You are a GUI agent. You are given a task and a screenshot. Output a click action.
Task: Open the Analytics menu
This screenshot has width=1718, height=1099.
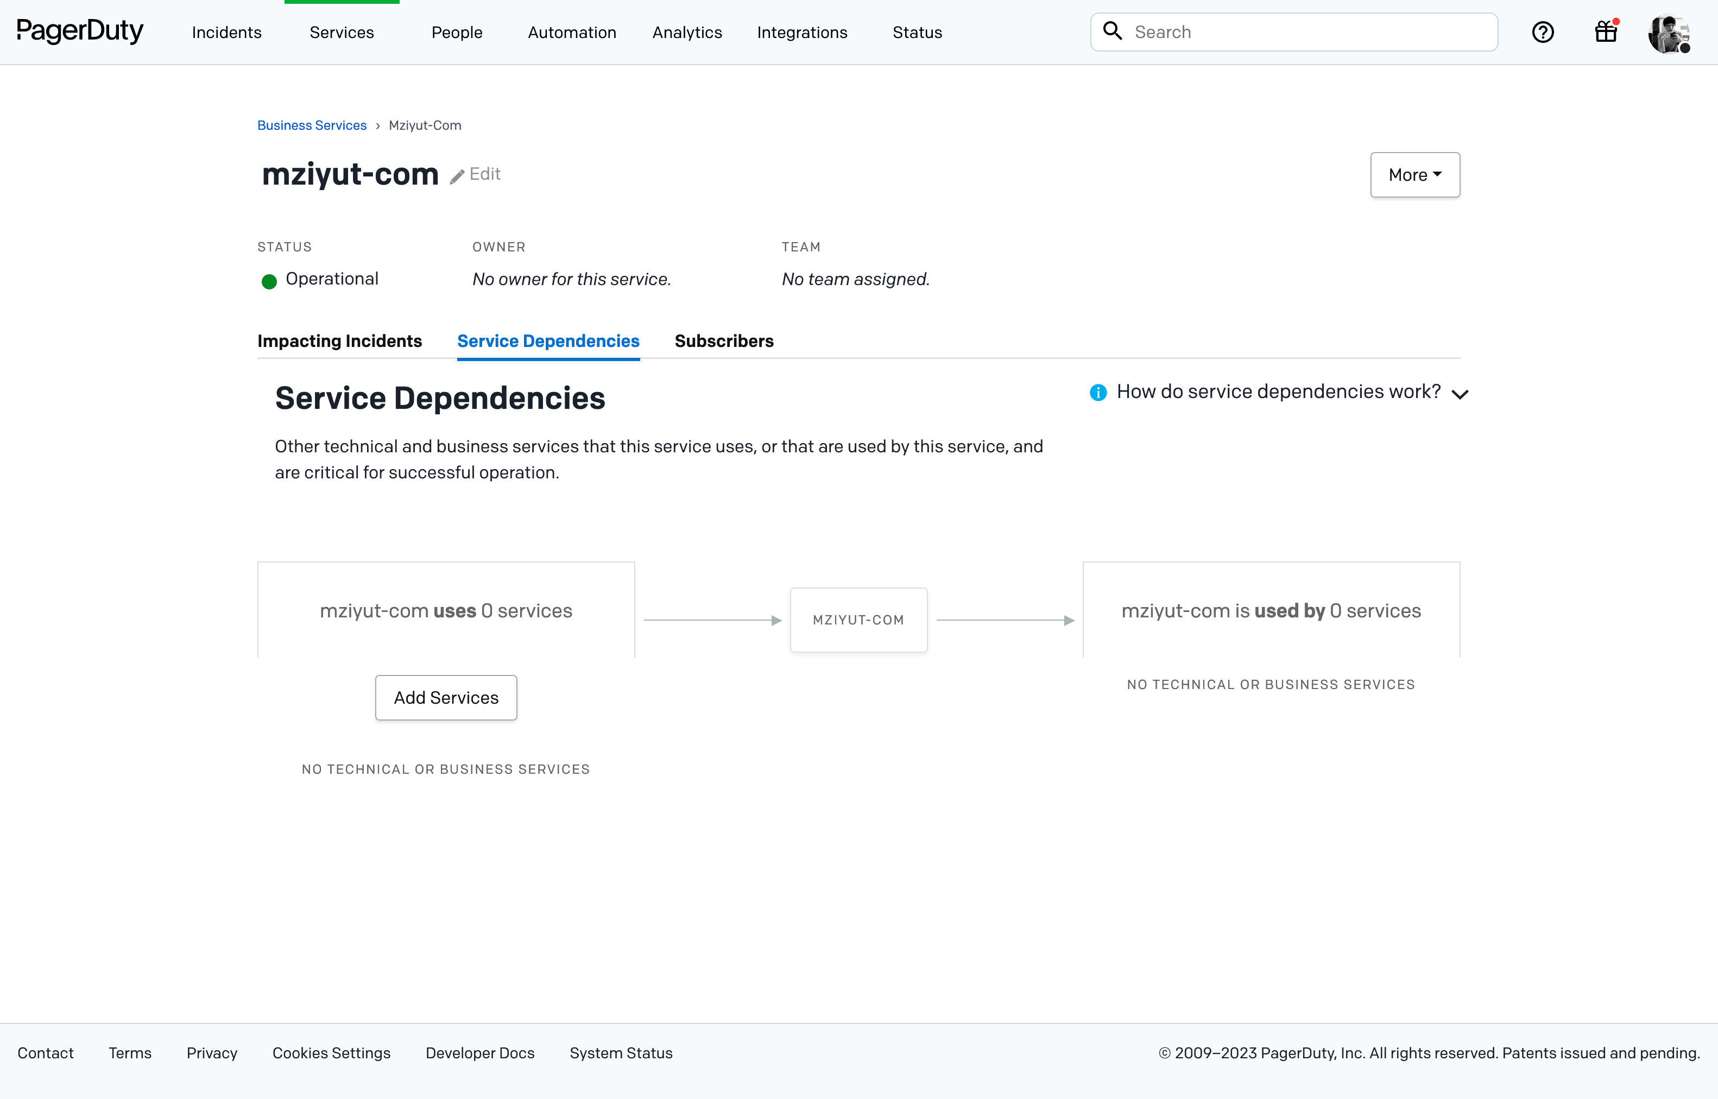(x=687, y=33)
